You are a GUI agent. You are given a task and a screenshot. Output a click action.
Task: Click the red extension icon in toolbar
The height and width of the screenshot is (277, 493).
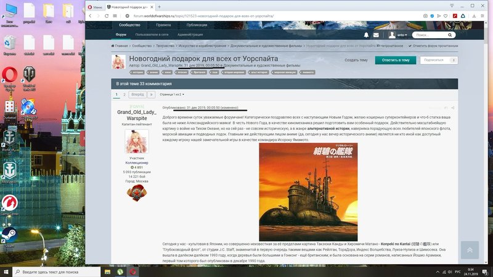click(x=455, y=16)
